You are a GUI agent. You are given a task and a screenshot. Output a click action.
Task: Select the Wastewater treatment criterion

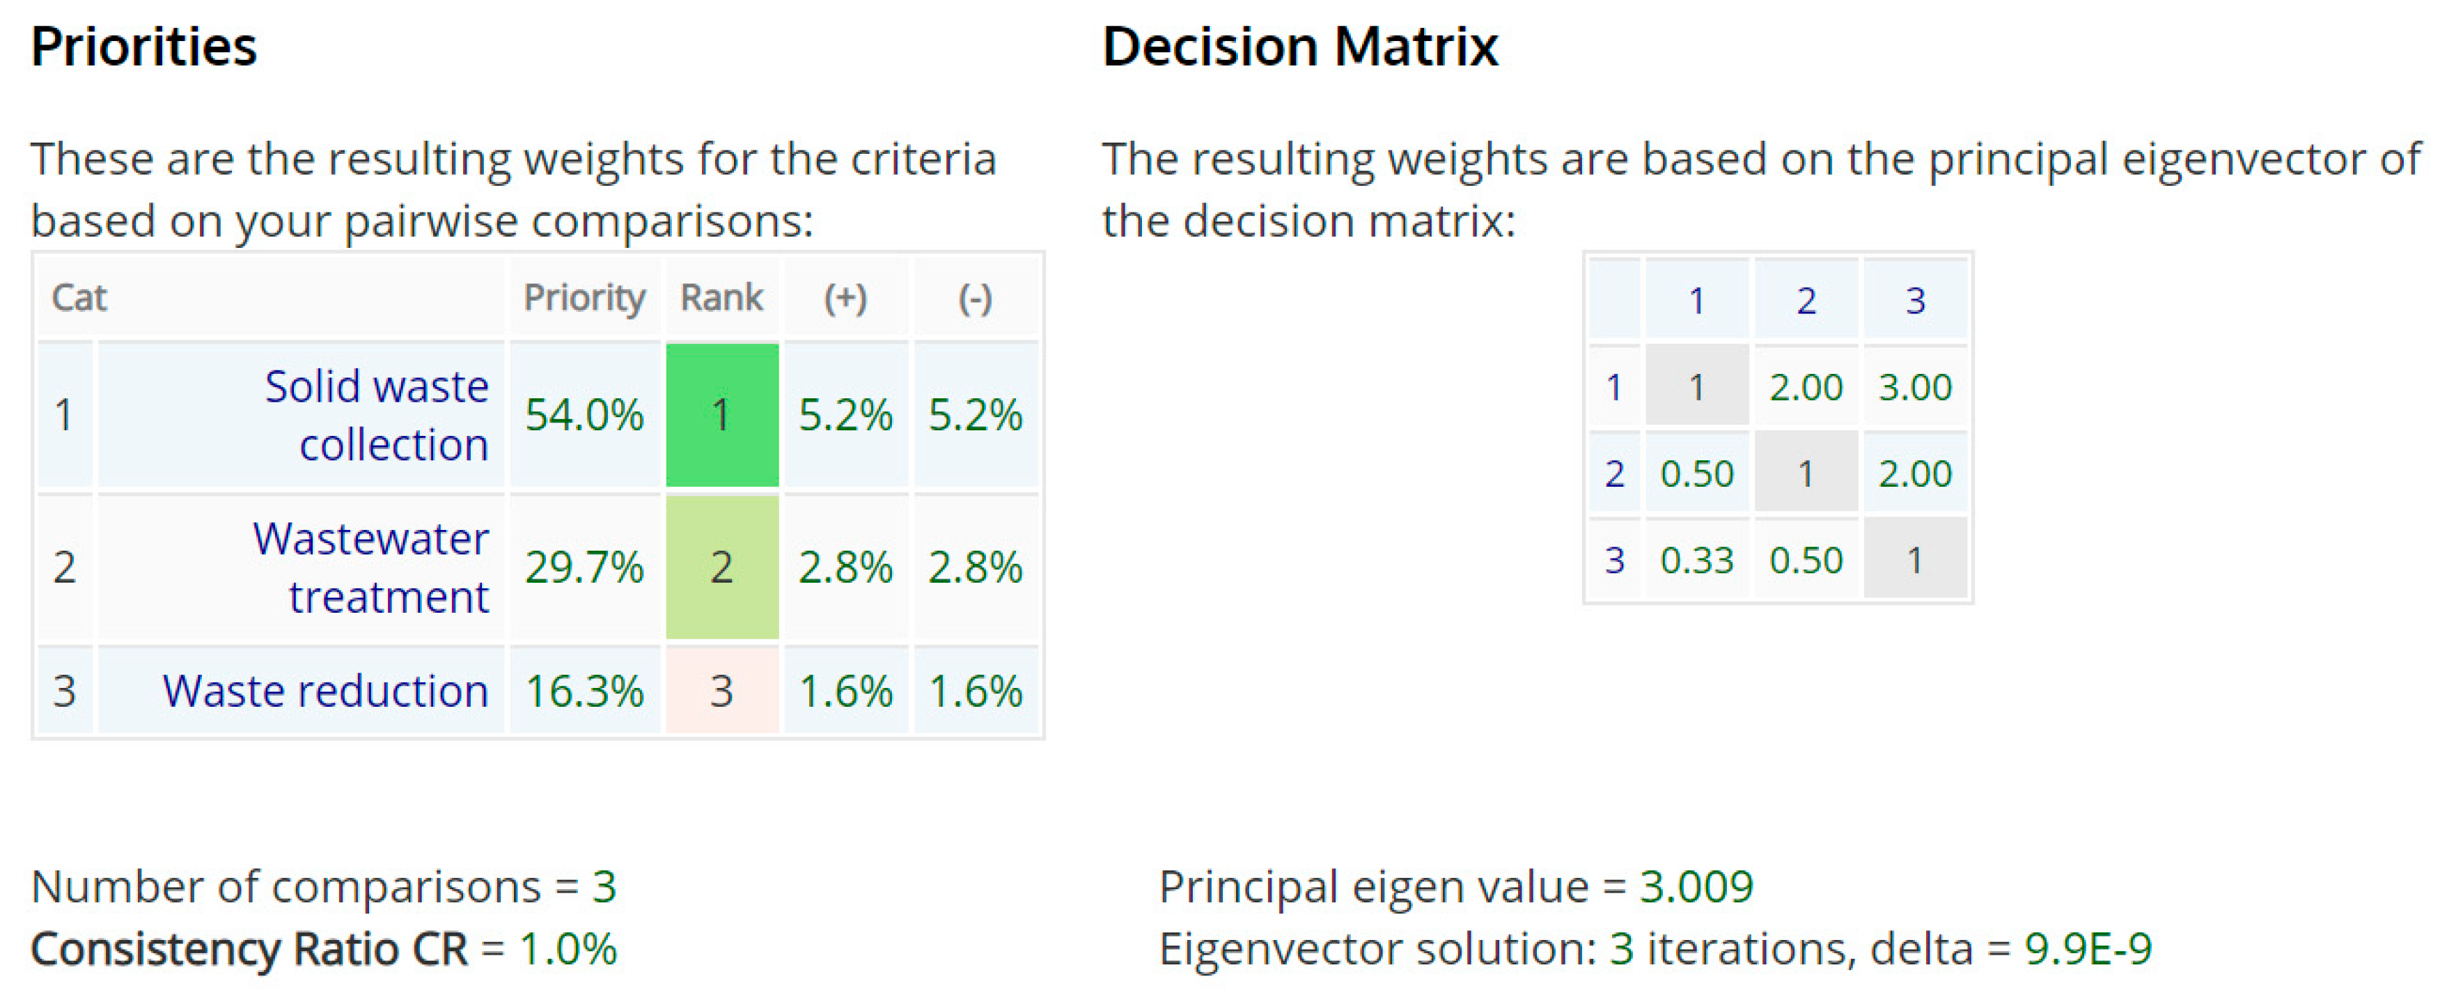[370, 567]
